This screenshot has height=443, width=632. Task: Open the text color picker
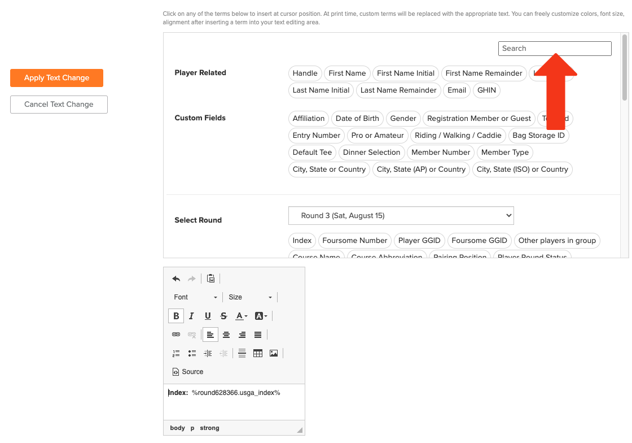(242, 316)
